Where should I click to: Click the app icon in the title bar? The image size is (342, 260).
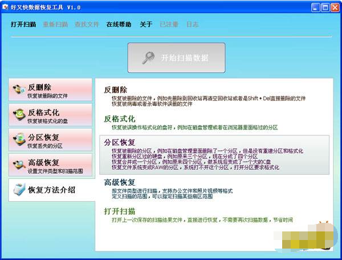click(x=6, y=7)
